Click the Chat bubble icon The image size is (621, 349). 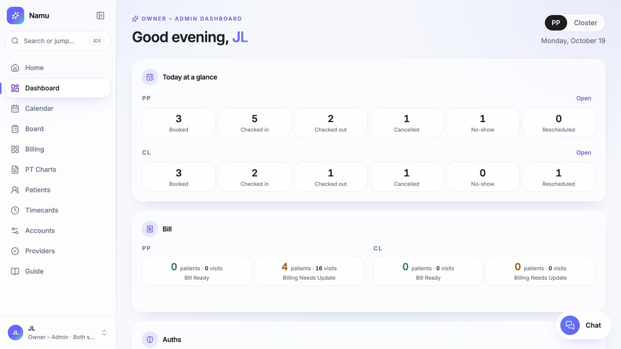tap(570, 325)
